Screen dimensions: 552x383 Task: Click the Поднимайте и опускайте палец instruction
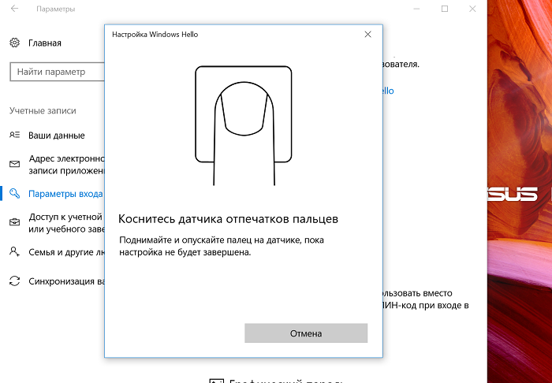[222, 246]
